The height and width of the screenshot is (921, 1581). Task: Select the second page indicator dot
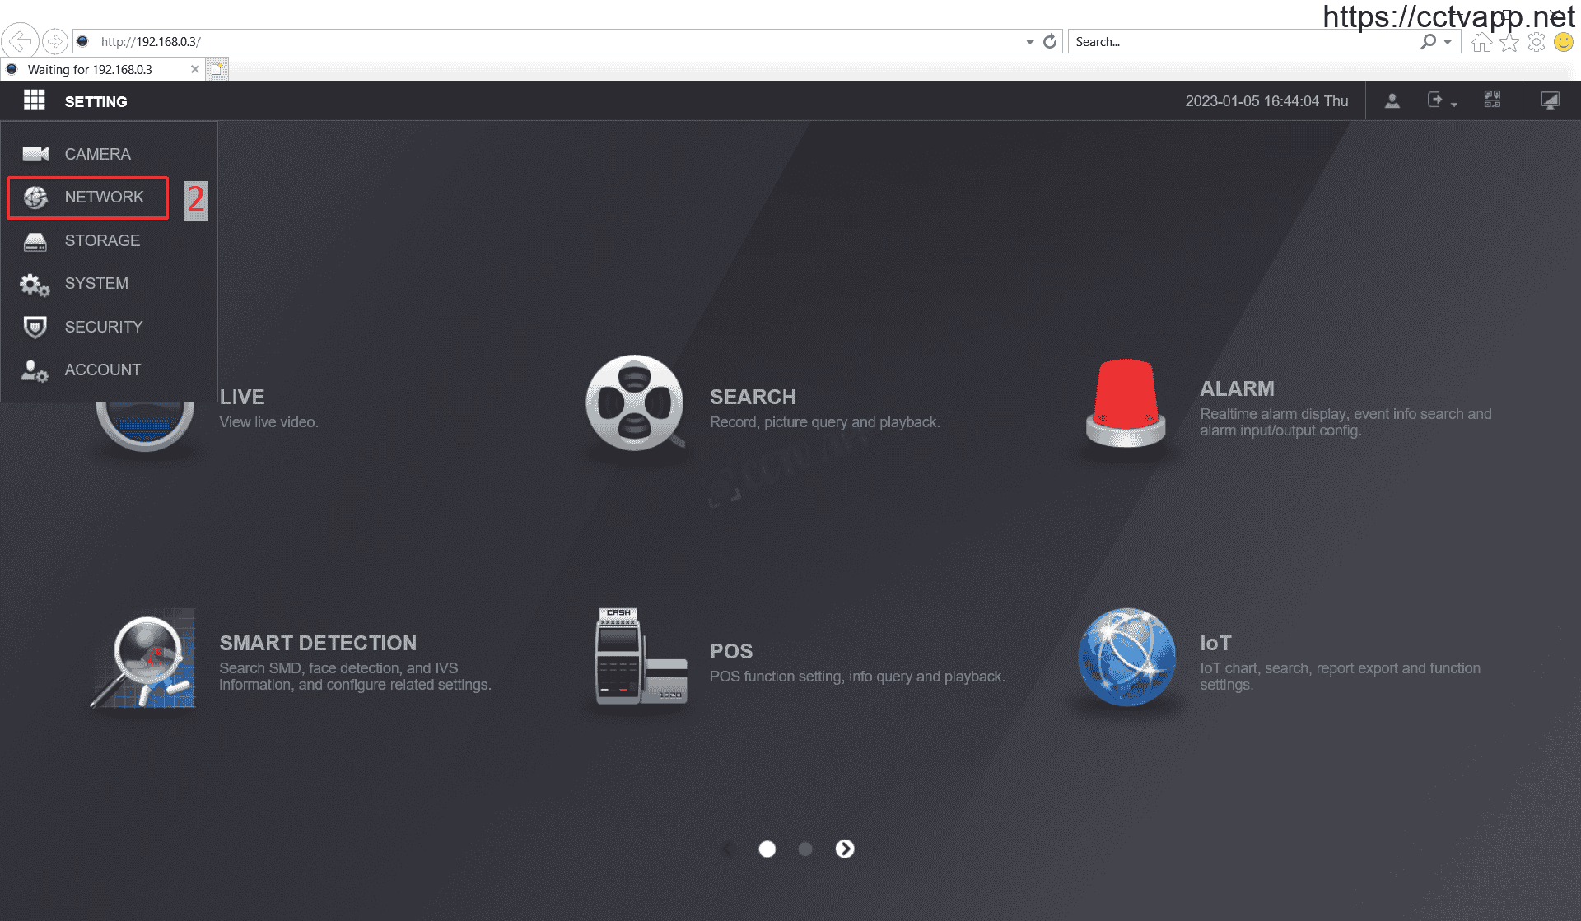(805, 849)
